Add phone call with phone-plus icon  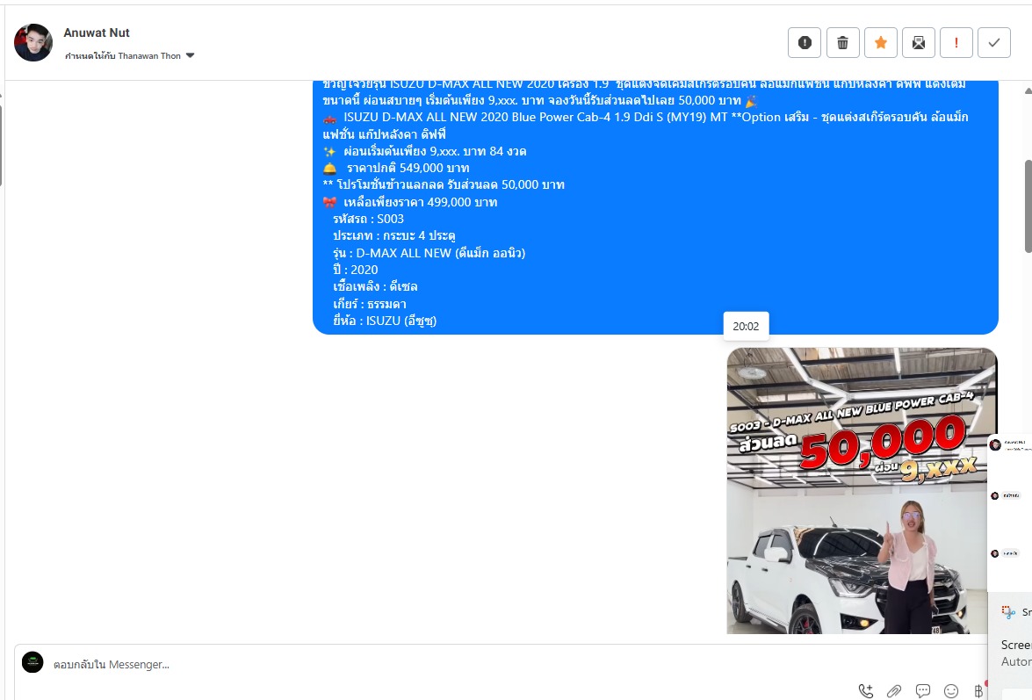866,691
